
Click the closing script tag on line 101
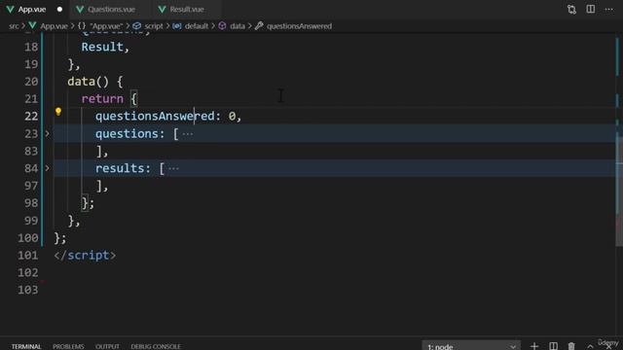[85, 255]
